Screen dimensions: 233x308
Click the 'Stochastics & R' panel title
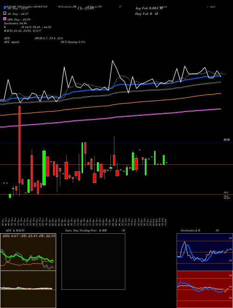[190, 231]
